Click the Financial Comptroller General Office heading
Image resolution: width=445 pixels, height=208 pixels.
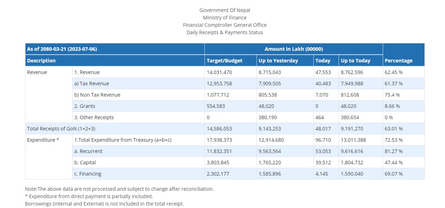click(x=225, y=25)
